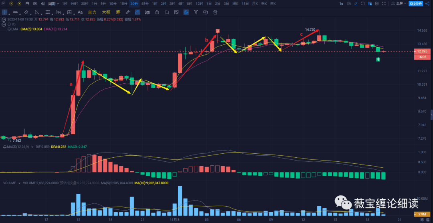Toggle the MACD indicator bell icon
This screenshot has height=223, width=433.
pyautogui.click(x=5, y=147)
